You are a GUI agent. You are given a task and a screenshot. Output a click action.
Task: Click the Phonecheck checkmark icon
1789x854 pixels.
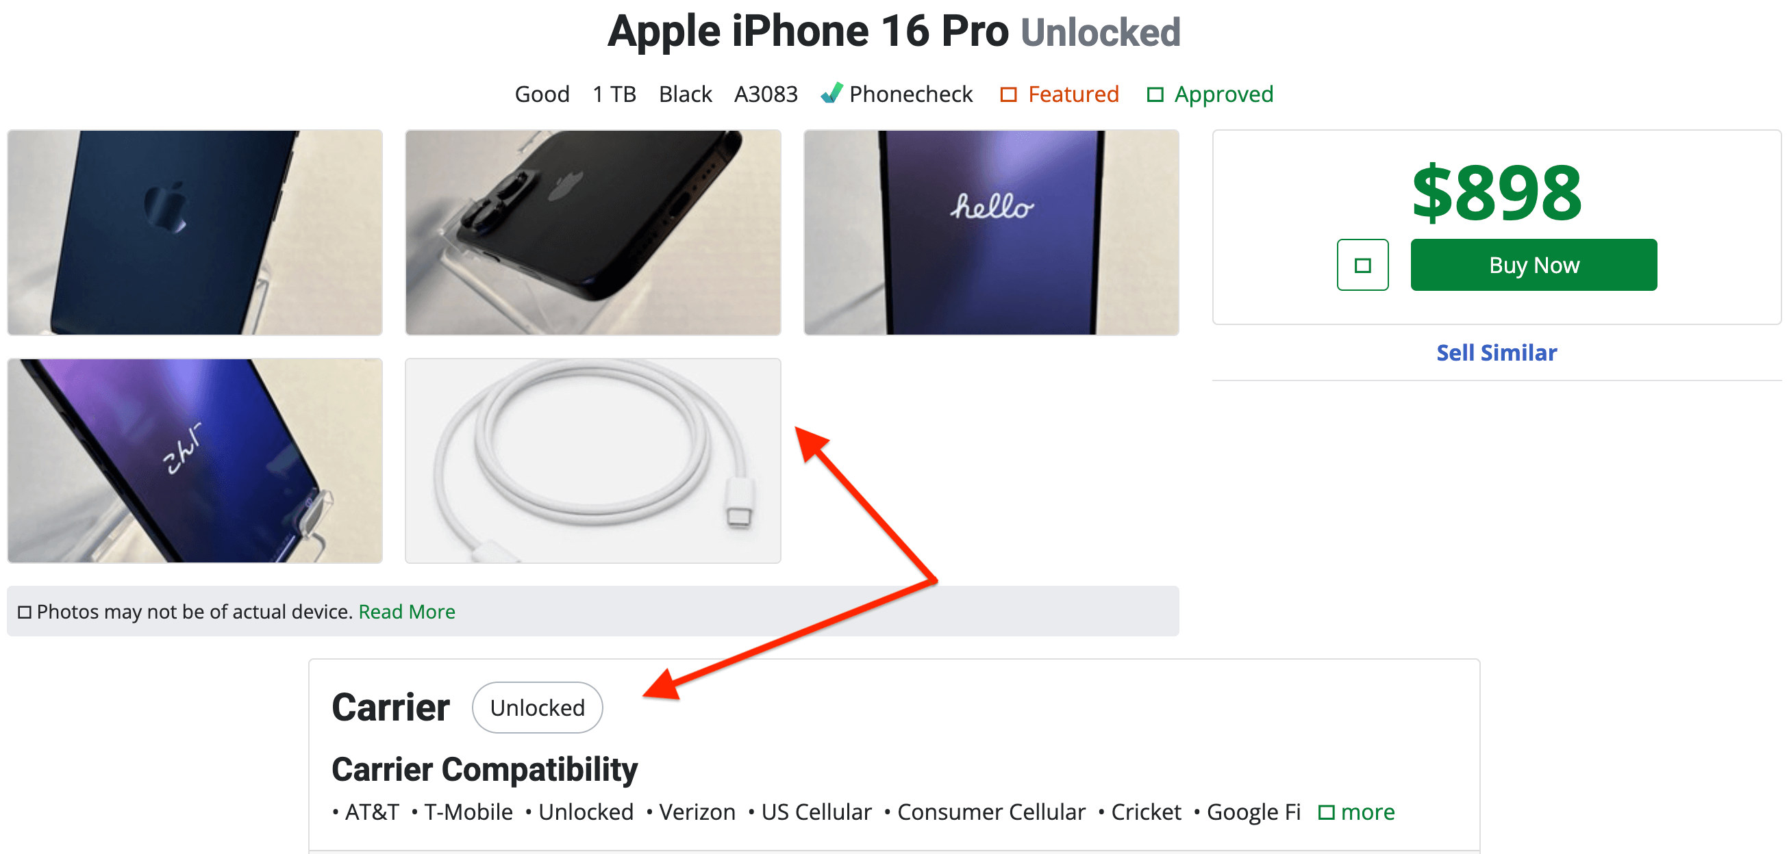pyautogui.click(x=831, y=94)
